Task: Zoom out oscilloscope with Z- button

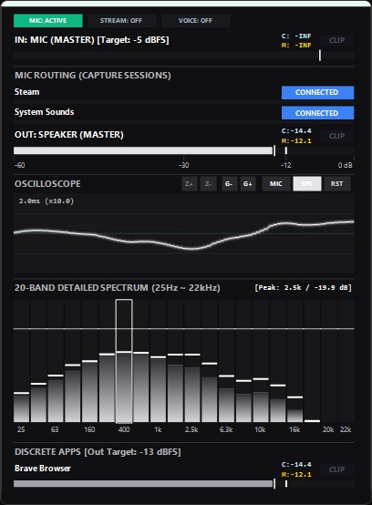Action: [x=208, y=183]
